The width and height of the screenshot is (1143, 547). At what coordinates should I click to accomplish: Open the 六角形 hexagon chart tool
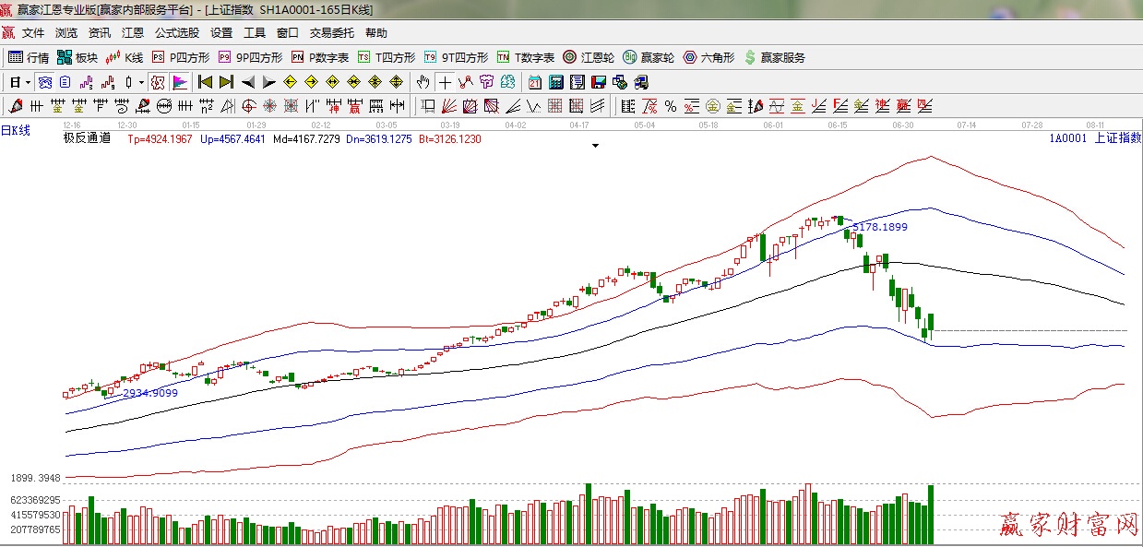click(708, 57)
